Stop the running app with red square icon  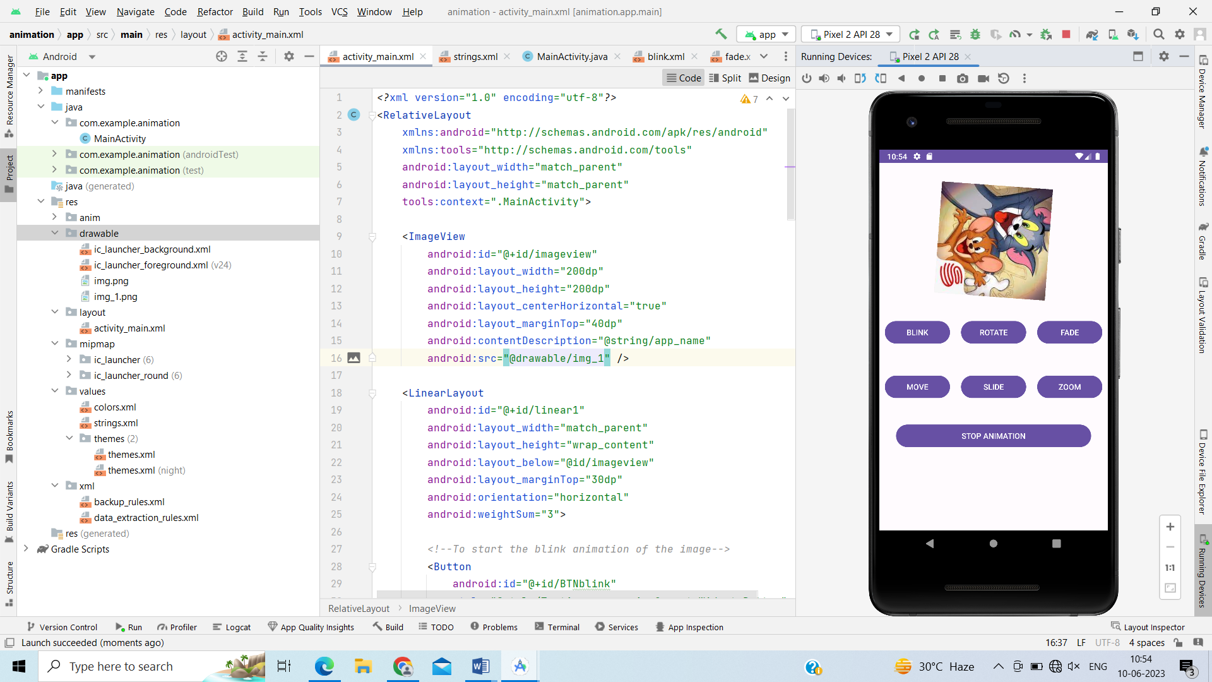coord(1066,34)
